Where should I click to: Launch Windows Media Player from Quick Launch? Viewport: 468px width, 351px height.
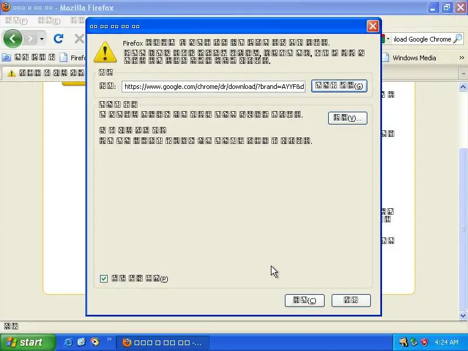point(95,342)
